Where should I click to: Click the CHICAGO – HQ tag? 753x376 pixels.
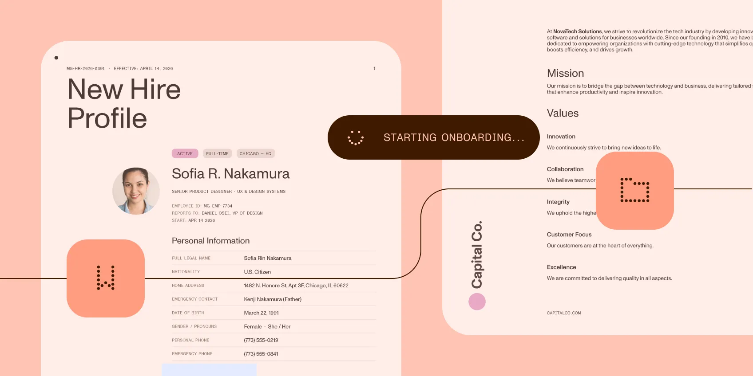click(255, 153)
